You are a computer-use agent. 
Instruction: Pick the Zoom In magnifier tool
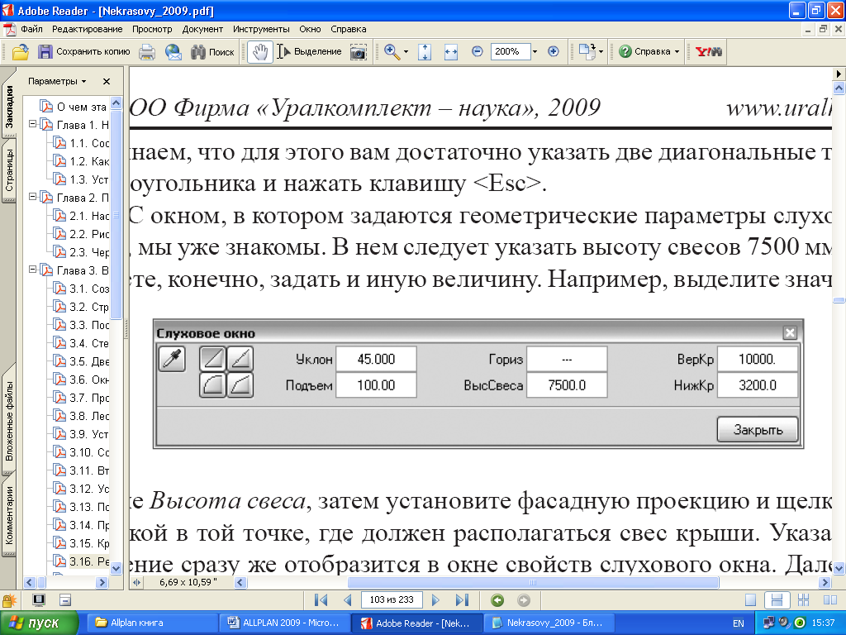click(x=392, y=52)
